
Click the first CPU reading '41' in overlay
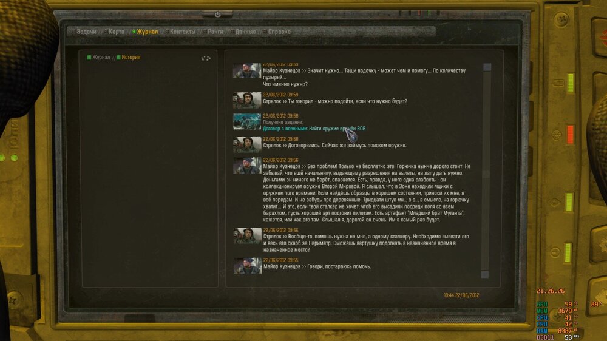click(568, 317)
